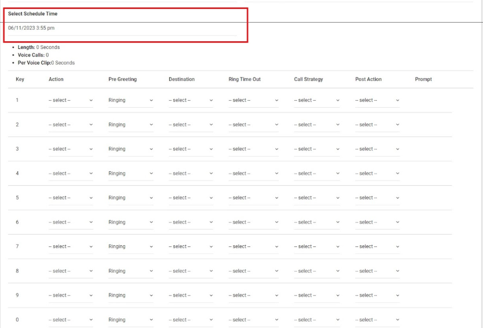The image size is (483, 328).
Task: Open Destination dropdown for key 1
Action: (x=191, y=100)
